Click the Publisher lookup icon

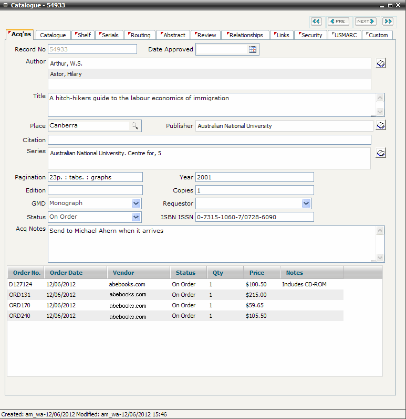(x=381, y=126)
